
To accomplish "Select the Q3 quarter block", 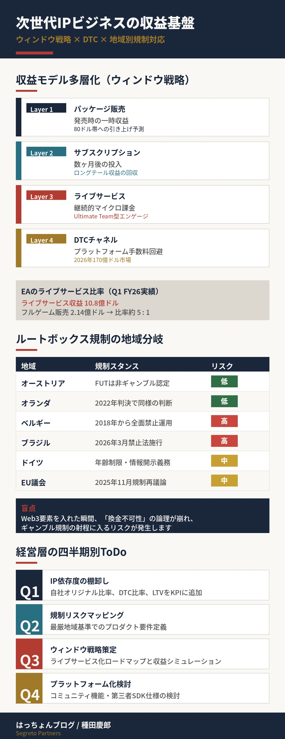I will 29,654.
